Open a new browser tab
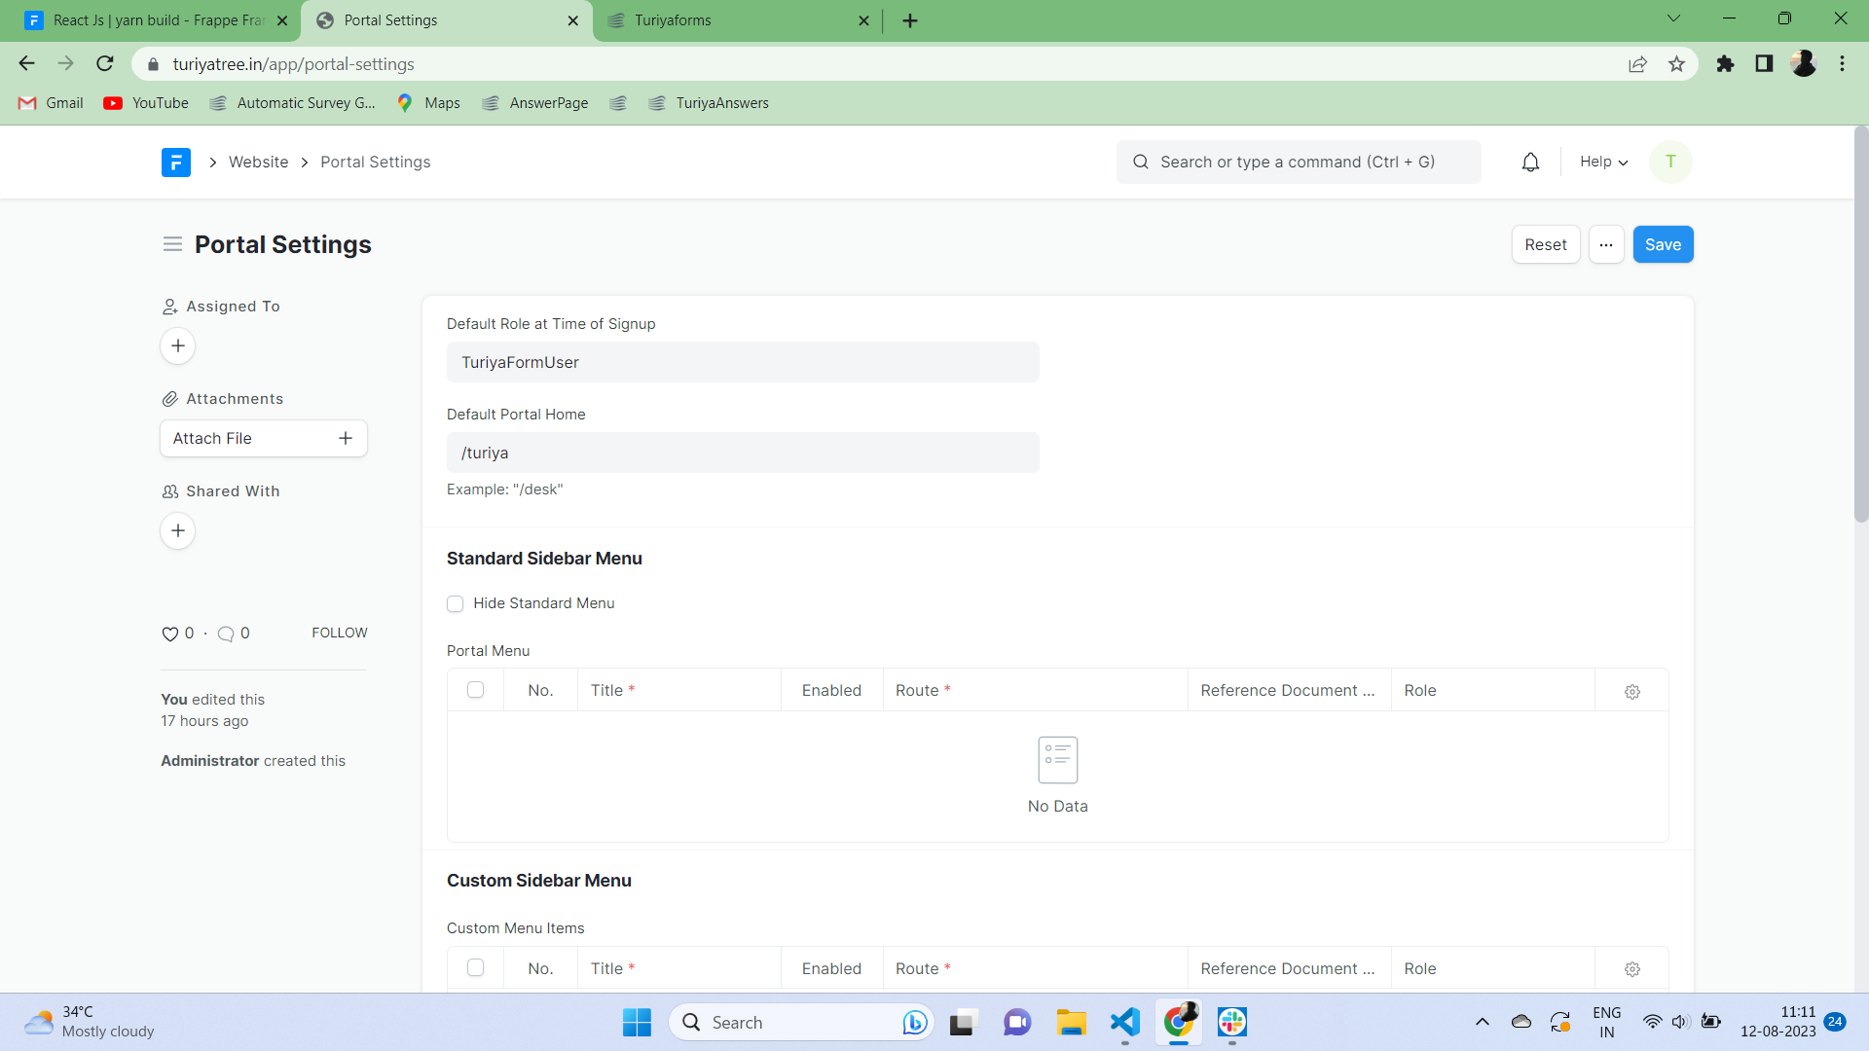This screenshot has height=1051, width=1869. coord(910,20)
